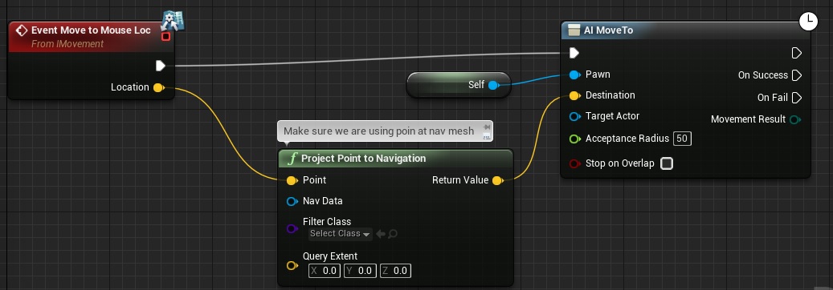This screenshot has height=290, width=833.
Task: Click the On Fail execution pin
Action: point(796,98)
